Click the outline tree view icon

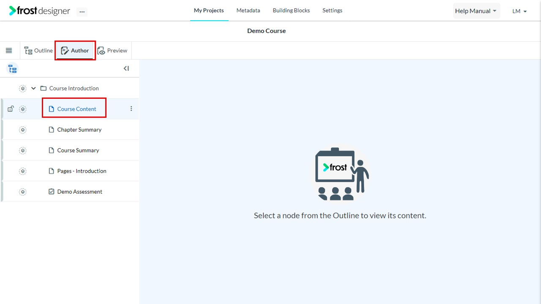(13, 69)
